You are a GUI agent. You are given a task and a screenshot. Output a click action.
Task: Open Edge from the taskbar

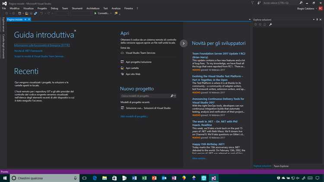click(95, 178)
